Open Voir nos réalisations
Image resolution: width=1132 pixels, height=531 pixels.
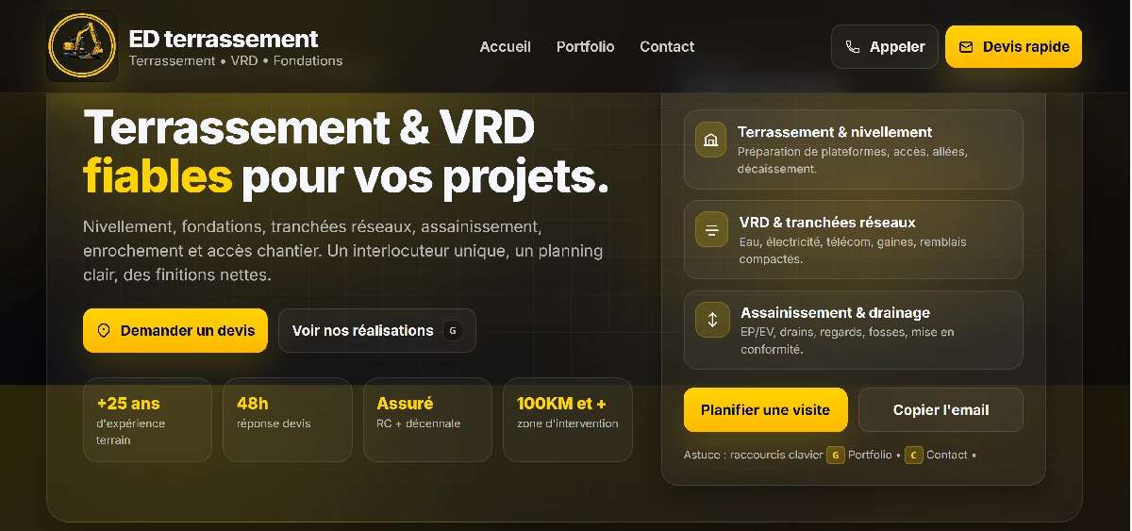[377, 331]
